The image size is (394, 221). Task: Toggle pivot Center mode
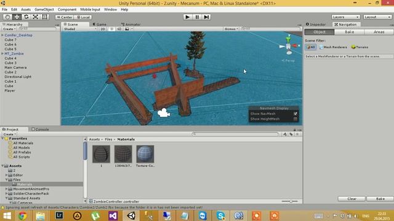coord(64,17)
